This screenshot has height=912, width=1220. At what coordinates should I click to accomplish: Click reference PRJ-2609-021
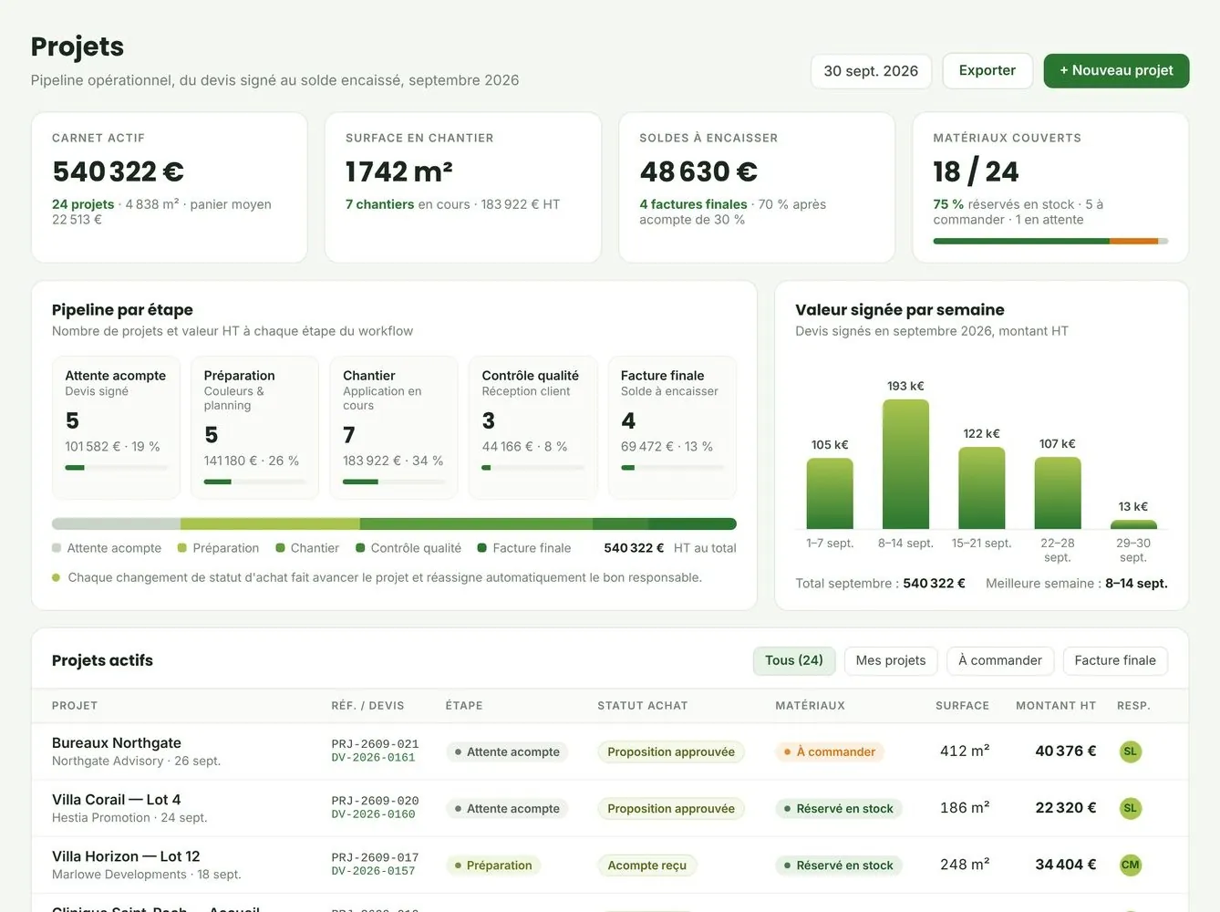(x=375, y=744)
